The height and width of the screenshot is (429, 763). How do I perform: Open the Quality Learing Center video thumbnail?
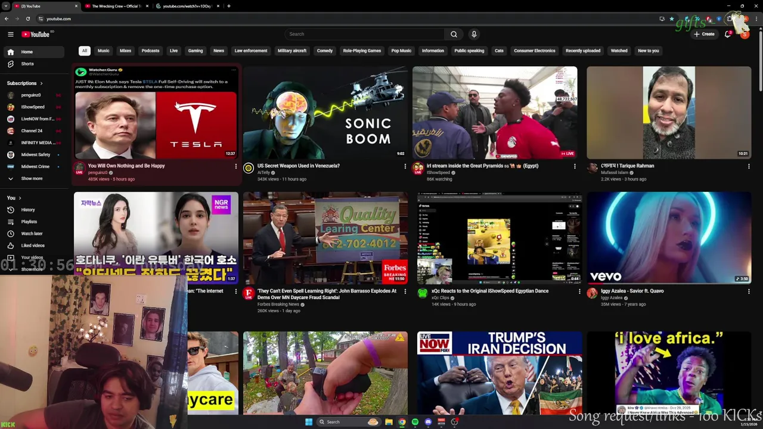point(325,238)
